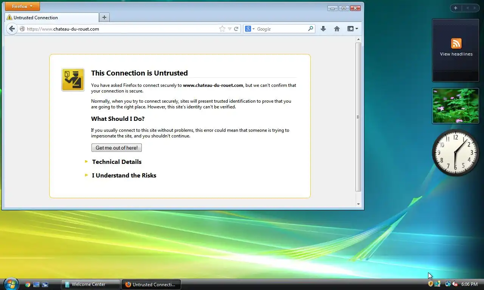484x290 pixels.
Task: Click the search magnifier icon in Google box
Action: tap(311, 29)
